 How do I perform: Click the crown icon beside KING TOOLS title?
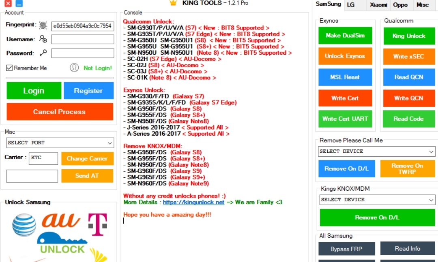pyautogui.click(x=173, y=3)
